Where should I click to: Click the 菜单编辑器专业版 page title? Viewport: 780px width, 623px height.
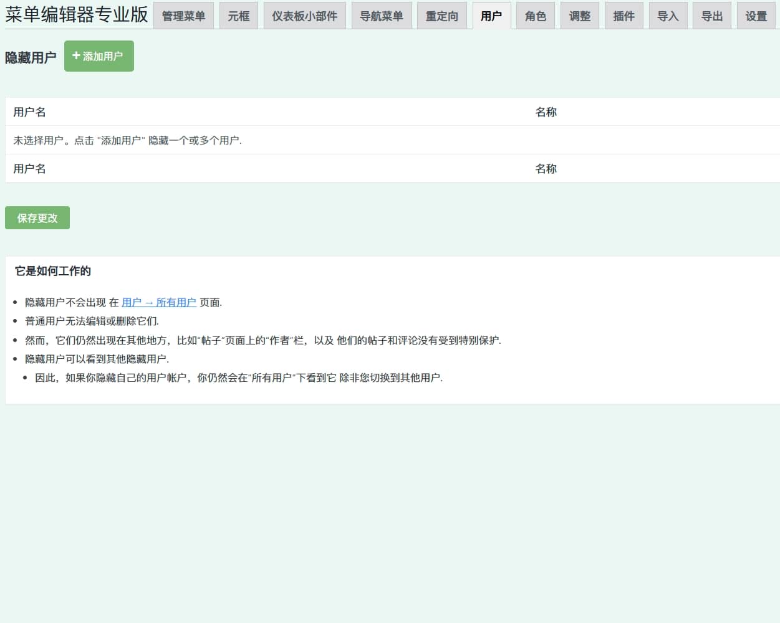[x=77, y=15]
